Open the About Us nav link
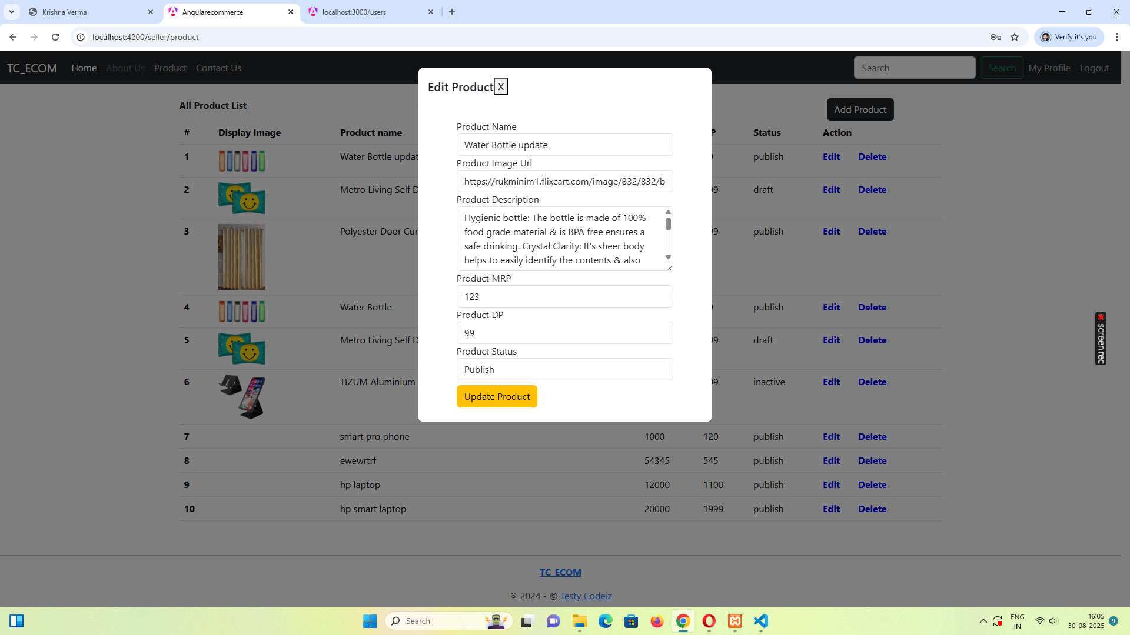 (125, 68)
